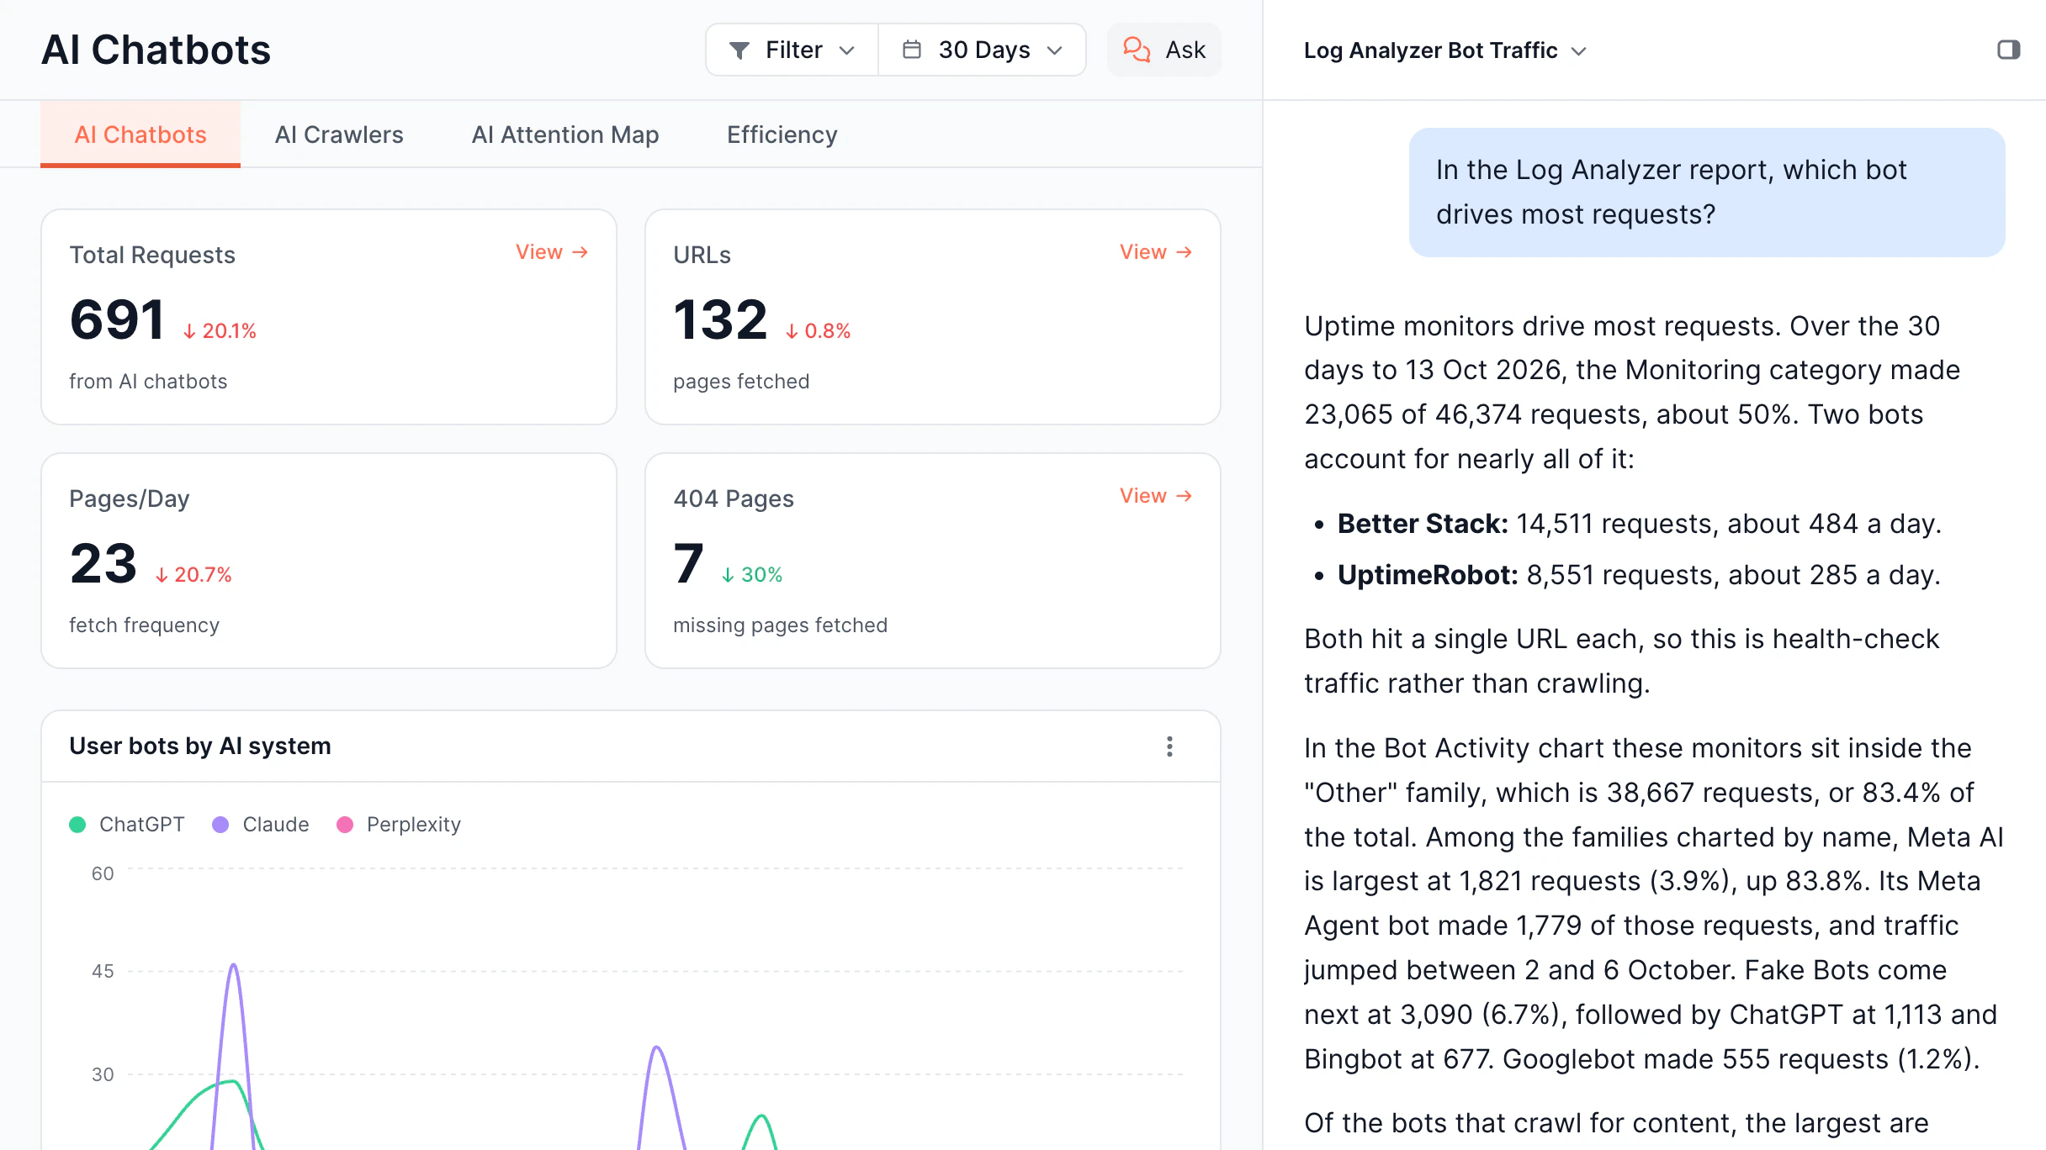Open the Efficiency tab
2046x1150 pixels.
point(782,135)
